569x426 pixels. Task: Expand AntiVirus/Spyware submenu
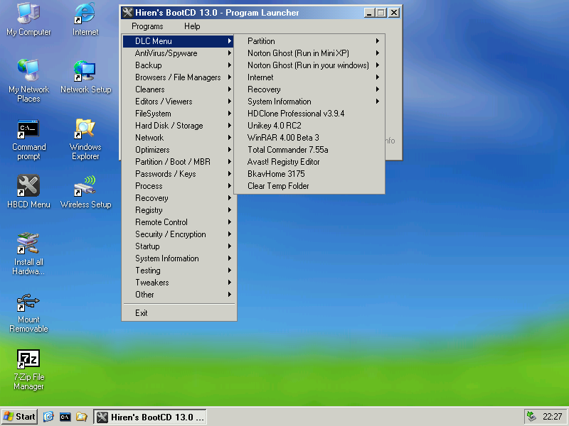tap(179, 53)
